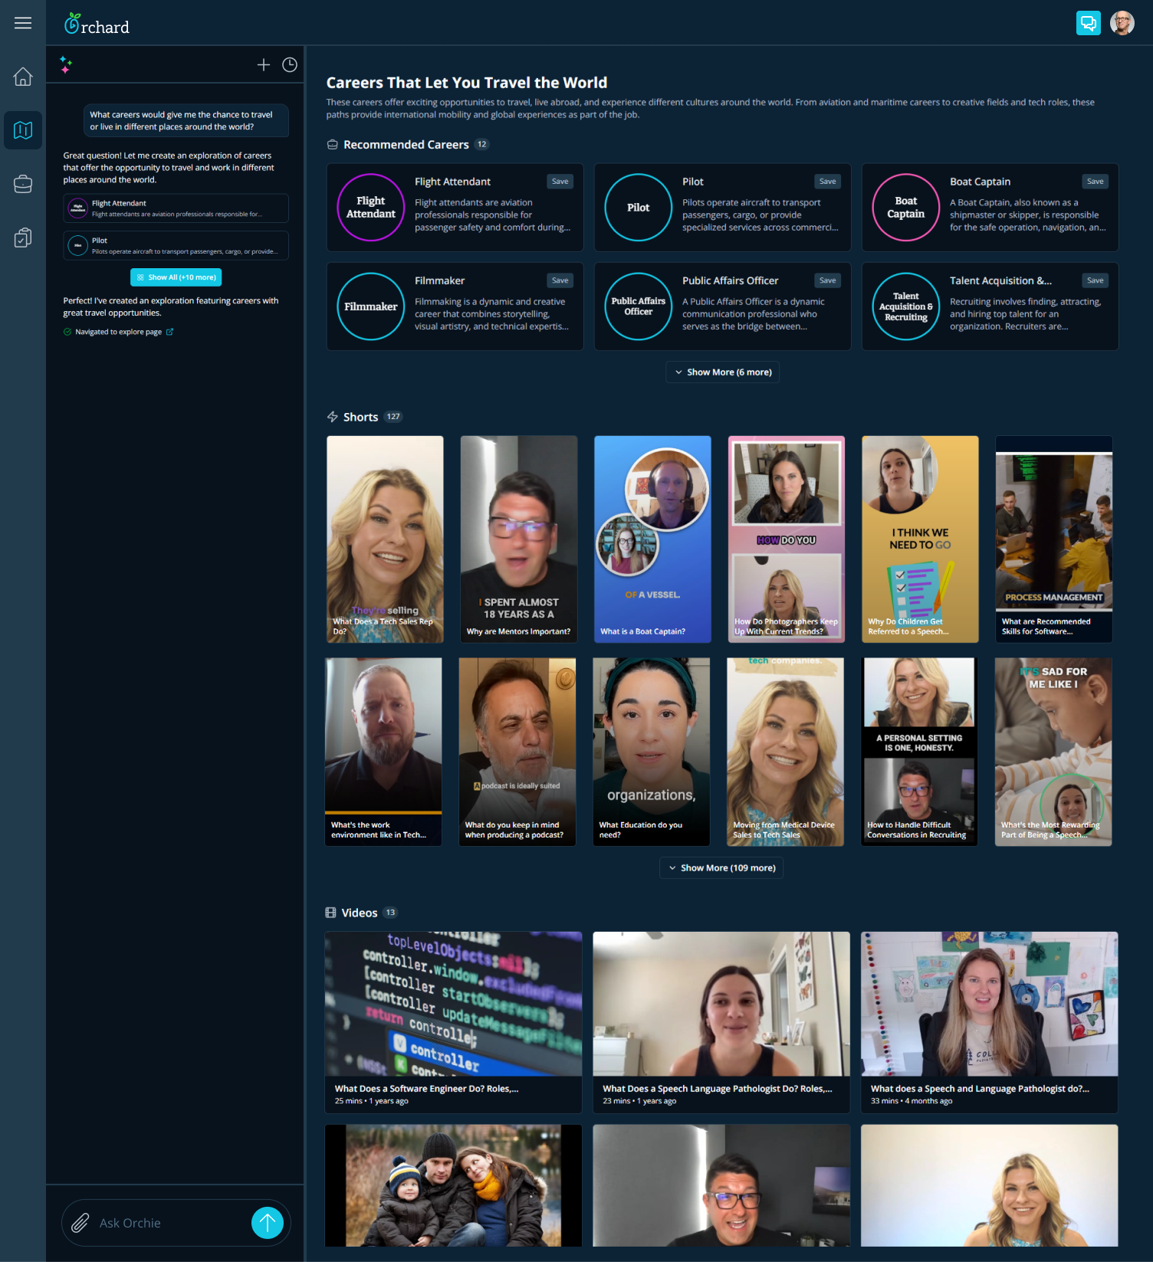Image resolution: width=1153 pixels, height=1262 pixels.
Task: Save the Public Affairs Officer career
Action: click(828, 280)
